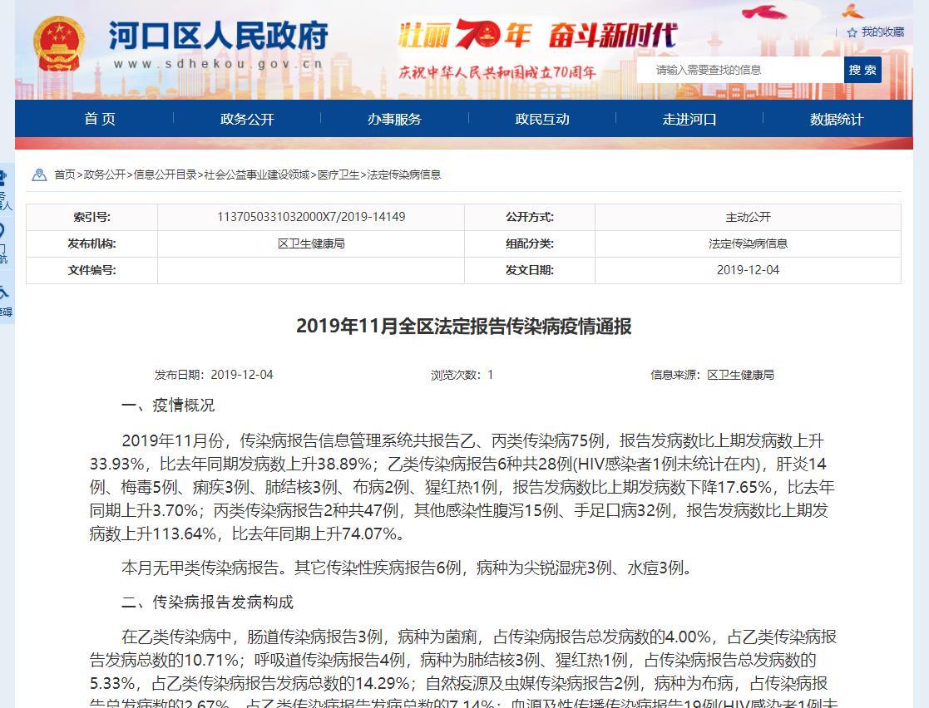Open 数据统计 navigation menu

click(837, 119)
